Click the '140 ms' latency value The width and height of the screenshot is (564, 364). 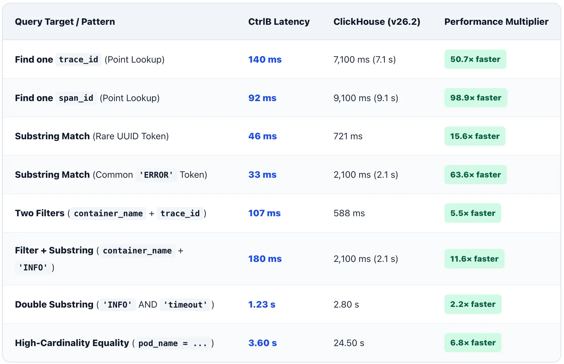[265, 60]
